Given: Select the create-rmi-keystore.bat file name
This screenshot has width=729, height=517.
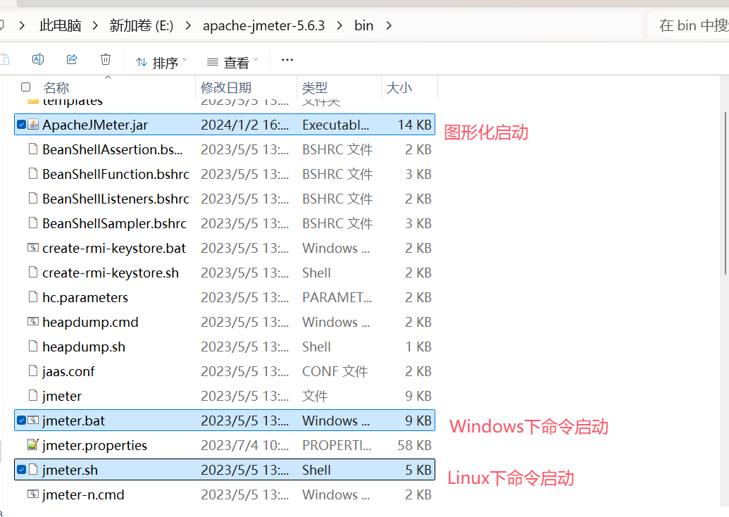Looking at the screenshot, I should point(114,248).
